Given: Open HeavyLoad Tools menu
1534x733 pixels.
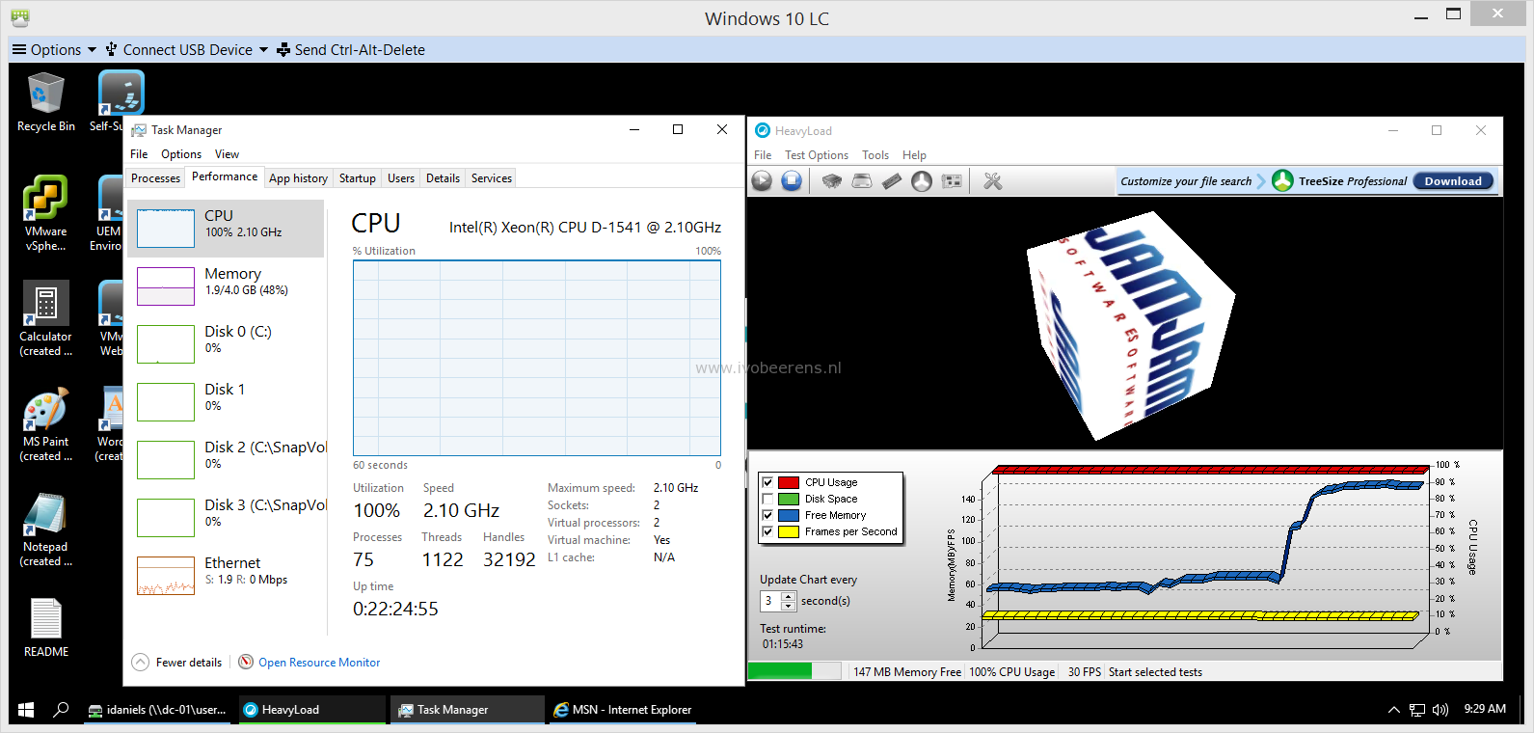Looking at the screenshot, I should (x=875, y=155).
